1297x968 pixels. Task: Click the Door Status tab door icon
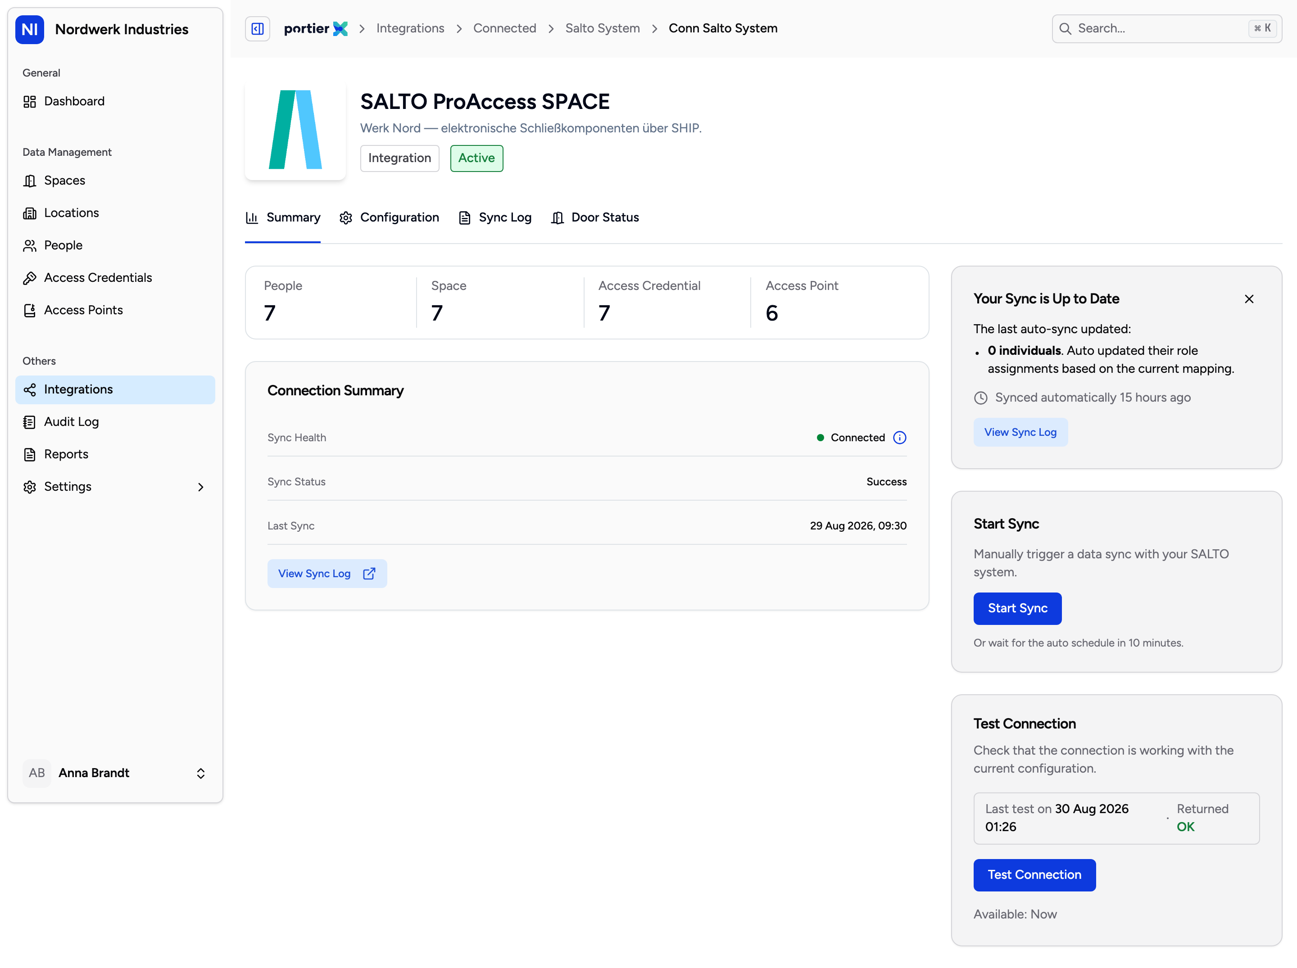pyautogui.click(x=558, y=218)
